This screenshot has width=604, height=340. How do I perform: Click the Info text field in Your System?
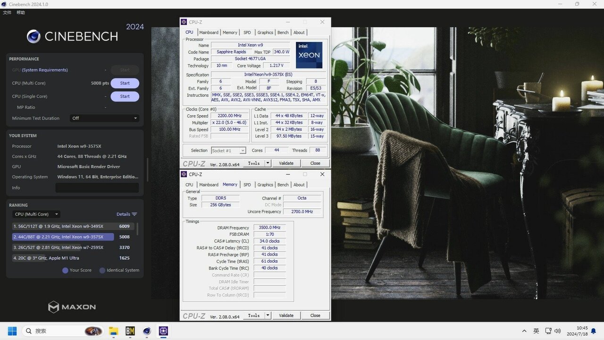pyautogui.click(x=97, y=187)
